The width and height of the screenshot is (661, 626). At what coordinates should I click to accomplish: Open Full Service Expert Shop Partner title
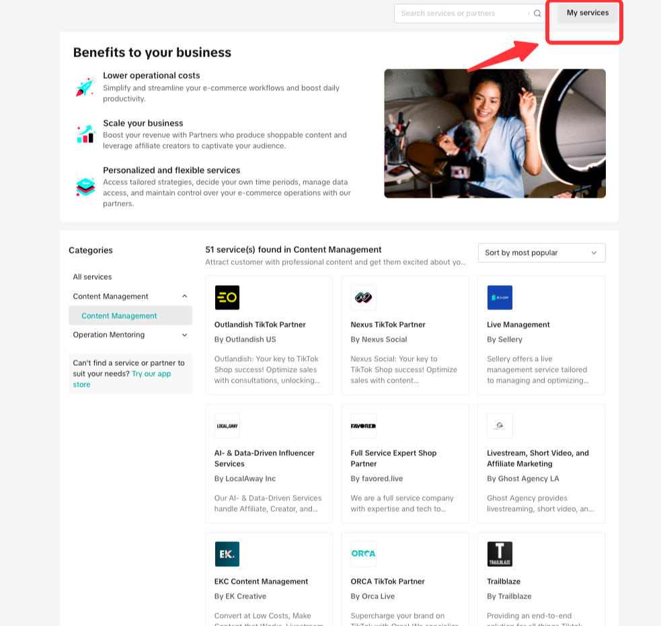(x=393, y=458)
